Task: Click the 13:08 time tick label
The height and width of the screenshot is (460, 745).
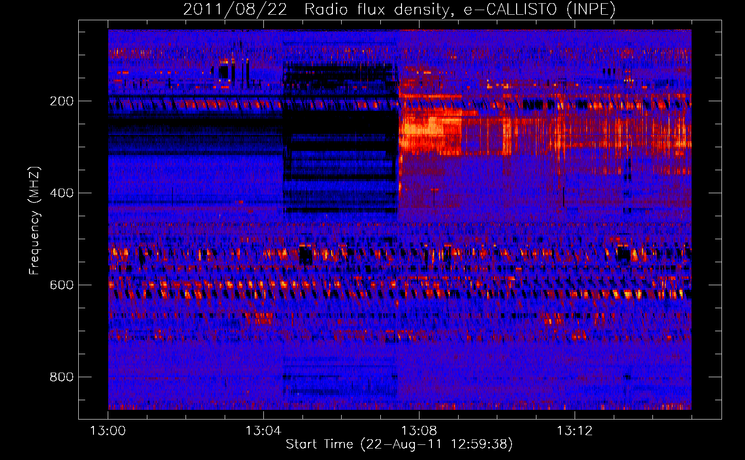Action: (x=419, y=431)
